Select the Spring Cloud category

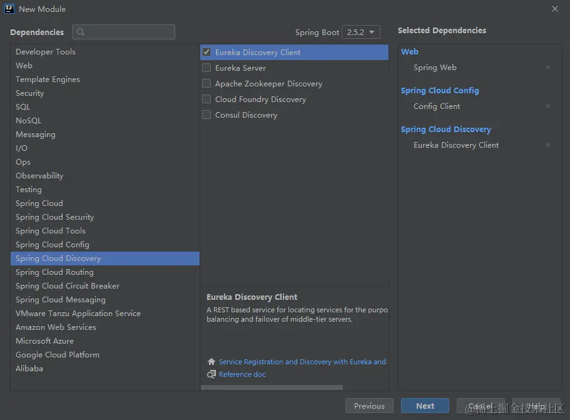pyautogui.click(x=105, y=203)
